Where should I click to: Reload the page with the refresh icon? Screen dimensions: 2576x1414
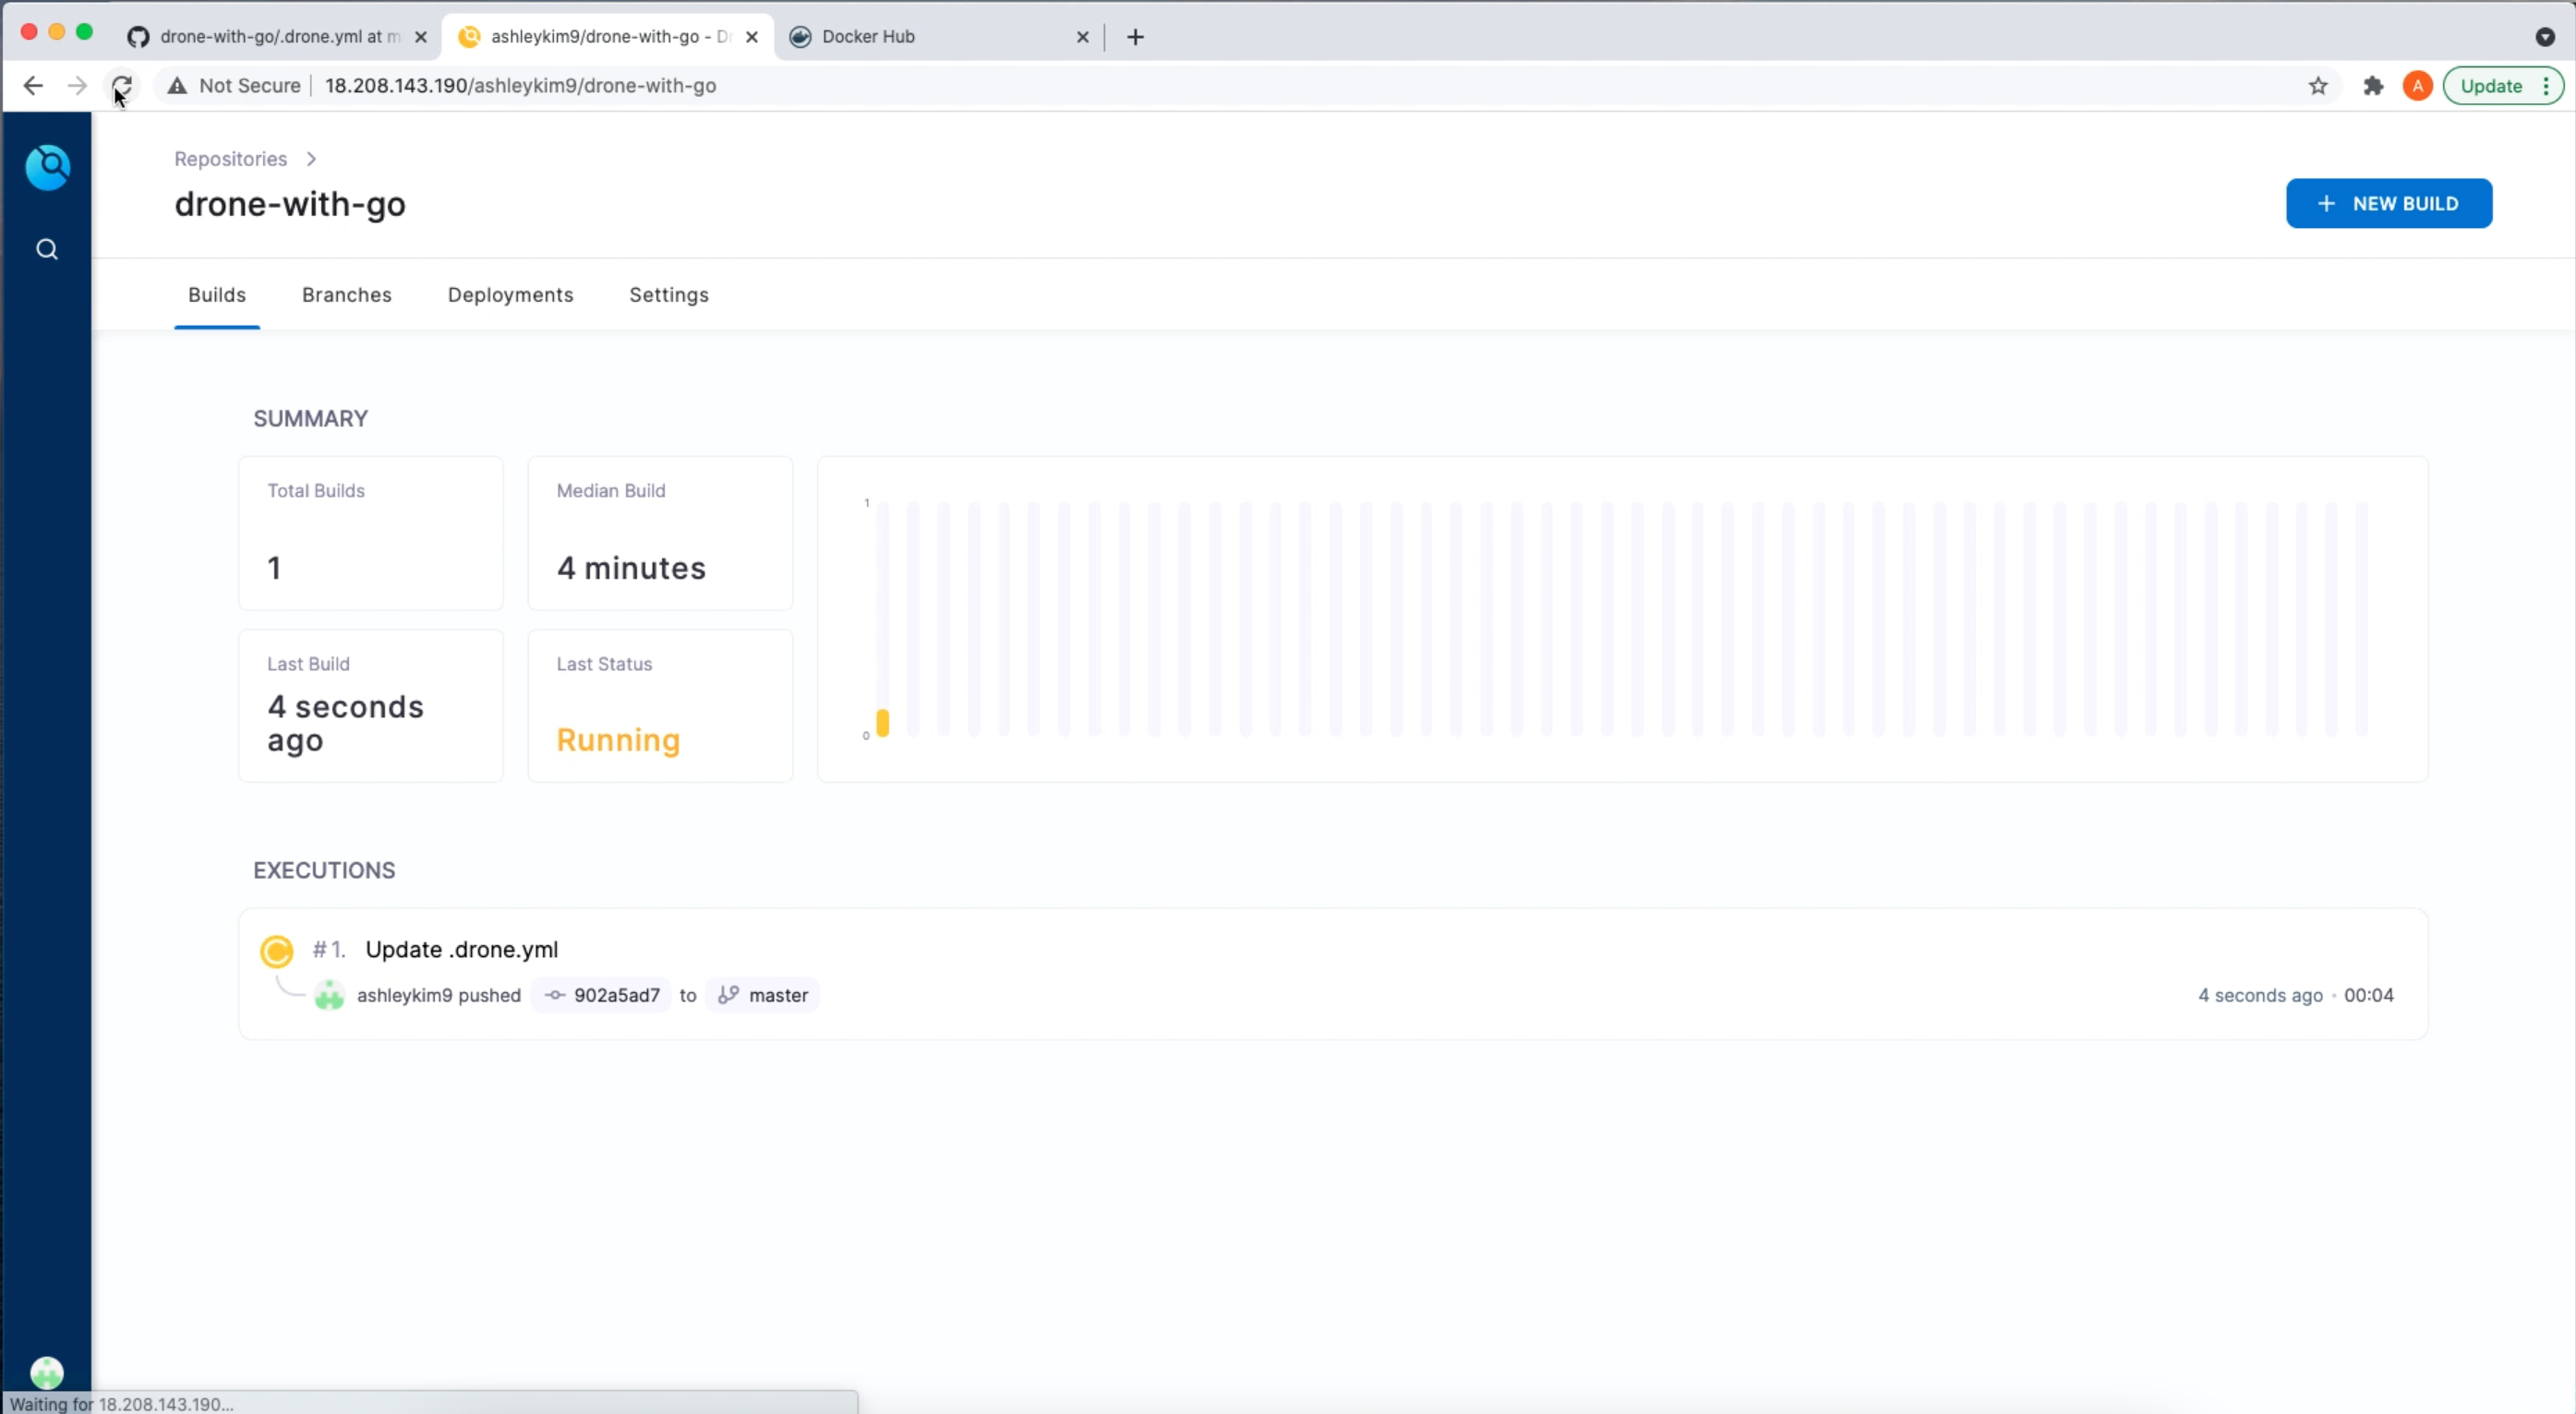[x=121, y=86]
